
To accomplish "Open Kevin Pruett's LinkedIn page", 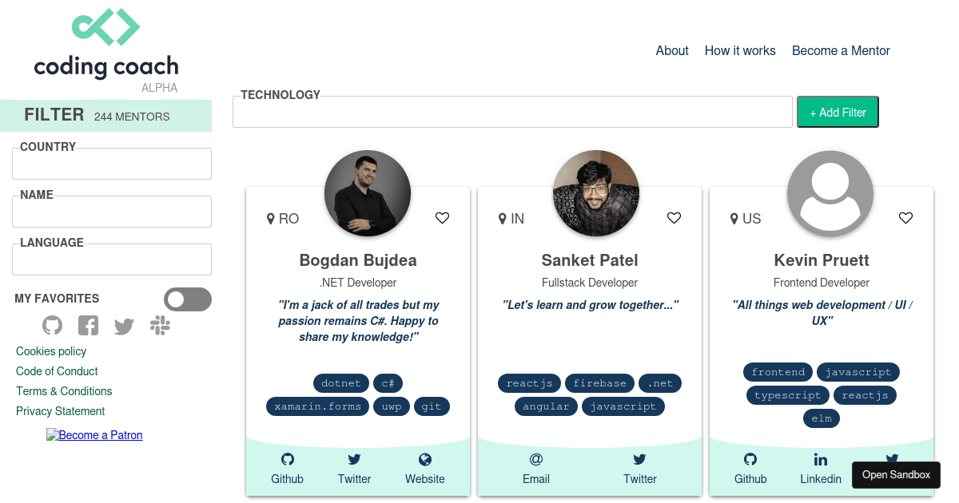I will [820, 468].
